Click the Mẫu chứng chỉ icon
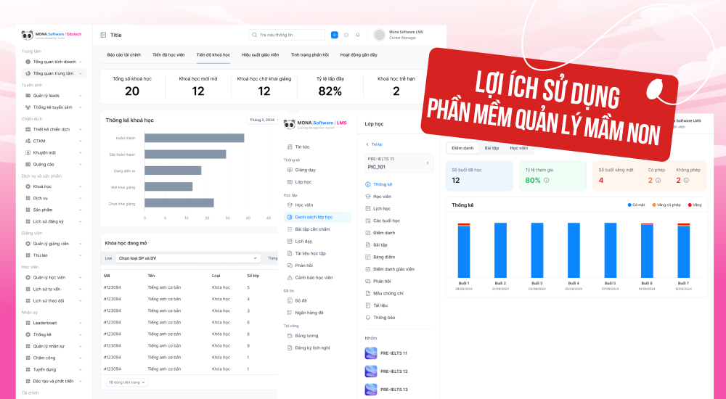Screen dimensions: 726x399 [x=368, y=294]
